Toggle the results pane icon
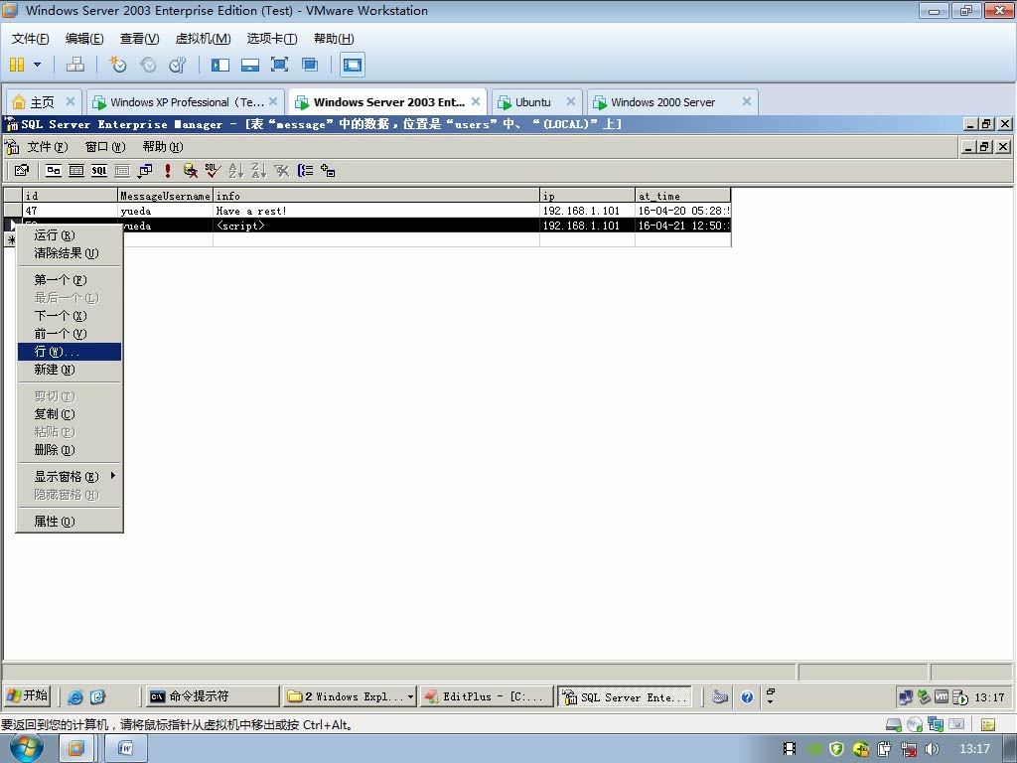The image size is (1017, 763). [122, 171]
